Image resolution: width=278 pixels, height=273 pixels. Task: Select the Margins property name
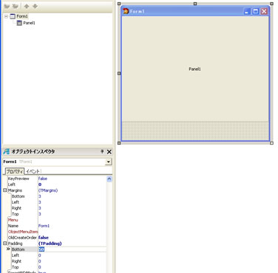[15, 190]
